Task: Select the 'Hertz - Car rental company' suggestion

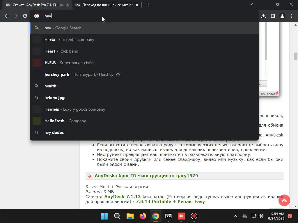Action: (144, 39)
